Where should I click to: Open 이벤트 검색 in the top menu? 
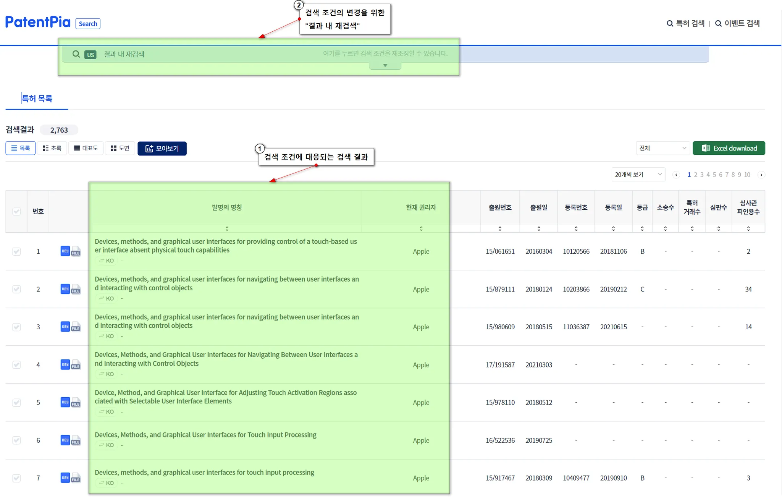click(x=737, y=23)
